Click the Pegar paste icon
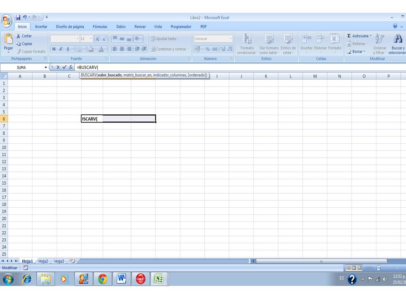Viewport: 406px width, 305px height. coord(8,39)
